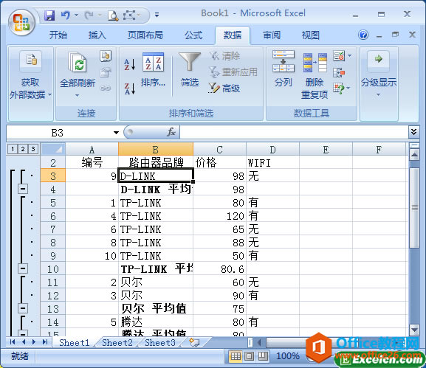Viewport: 426px width, 368px height.
Task: Click the 高级 advanced filter button
Action: click(x=224, y=88)
